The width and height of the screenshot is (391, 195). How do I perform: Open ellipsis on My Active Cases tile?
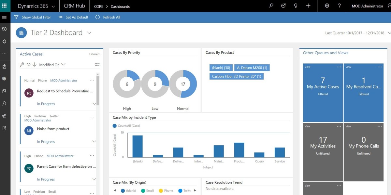tap(339, 67)
